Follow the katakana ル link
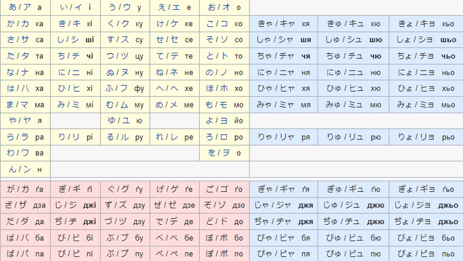This screenshot has height=261, width=463. point(125,137)
